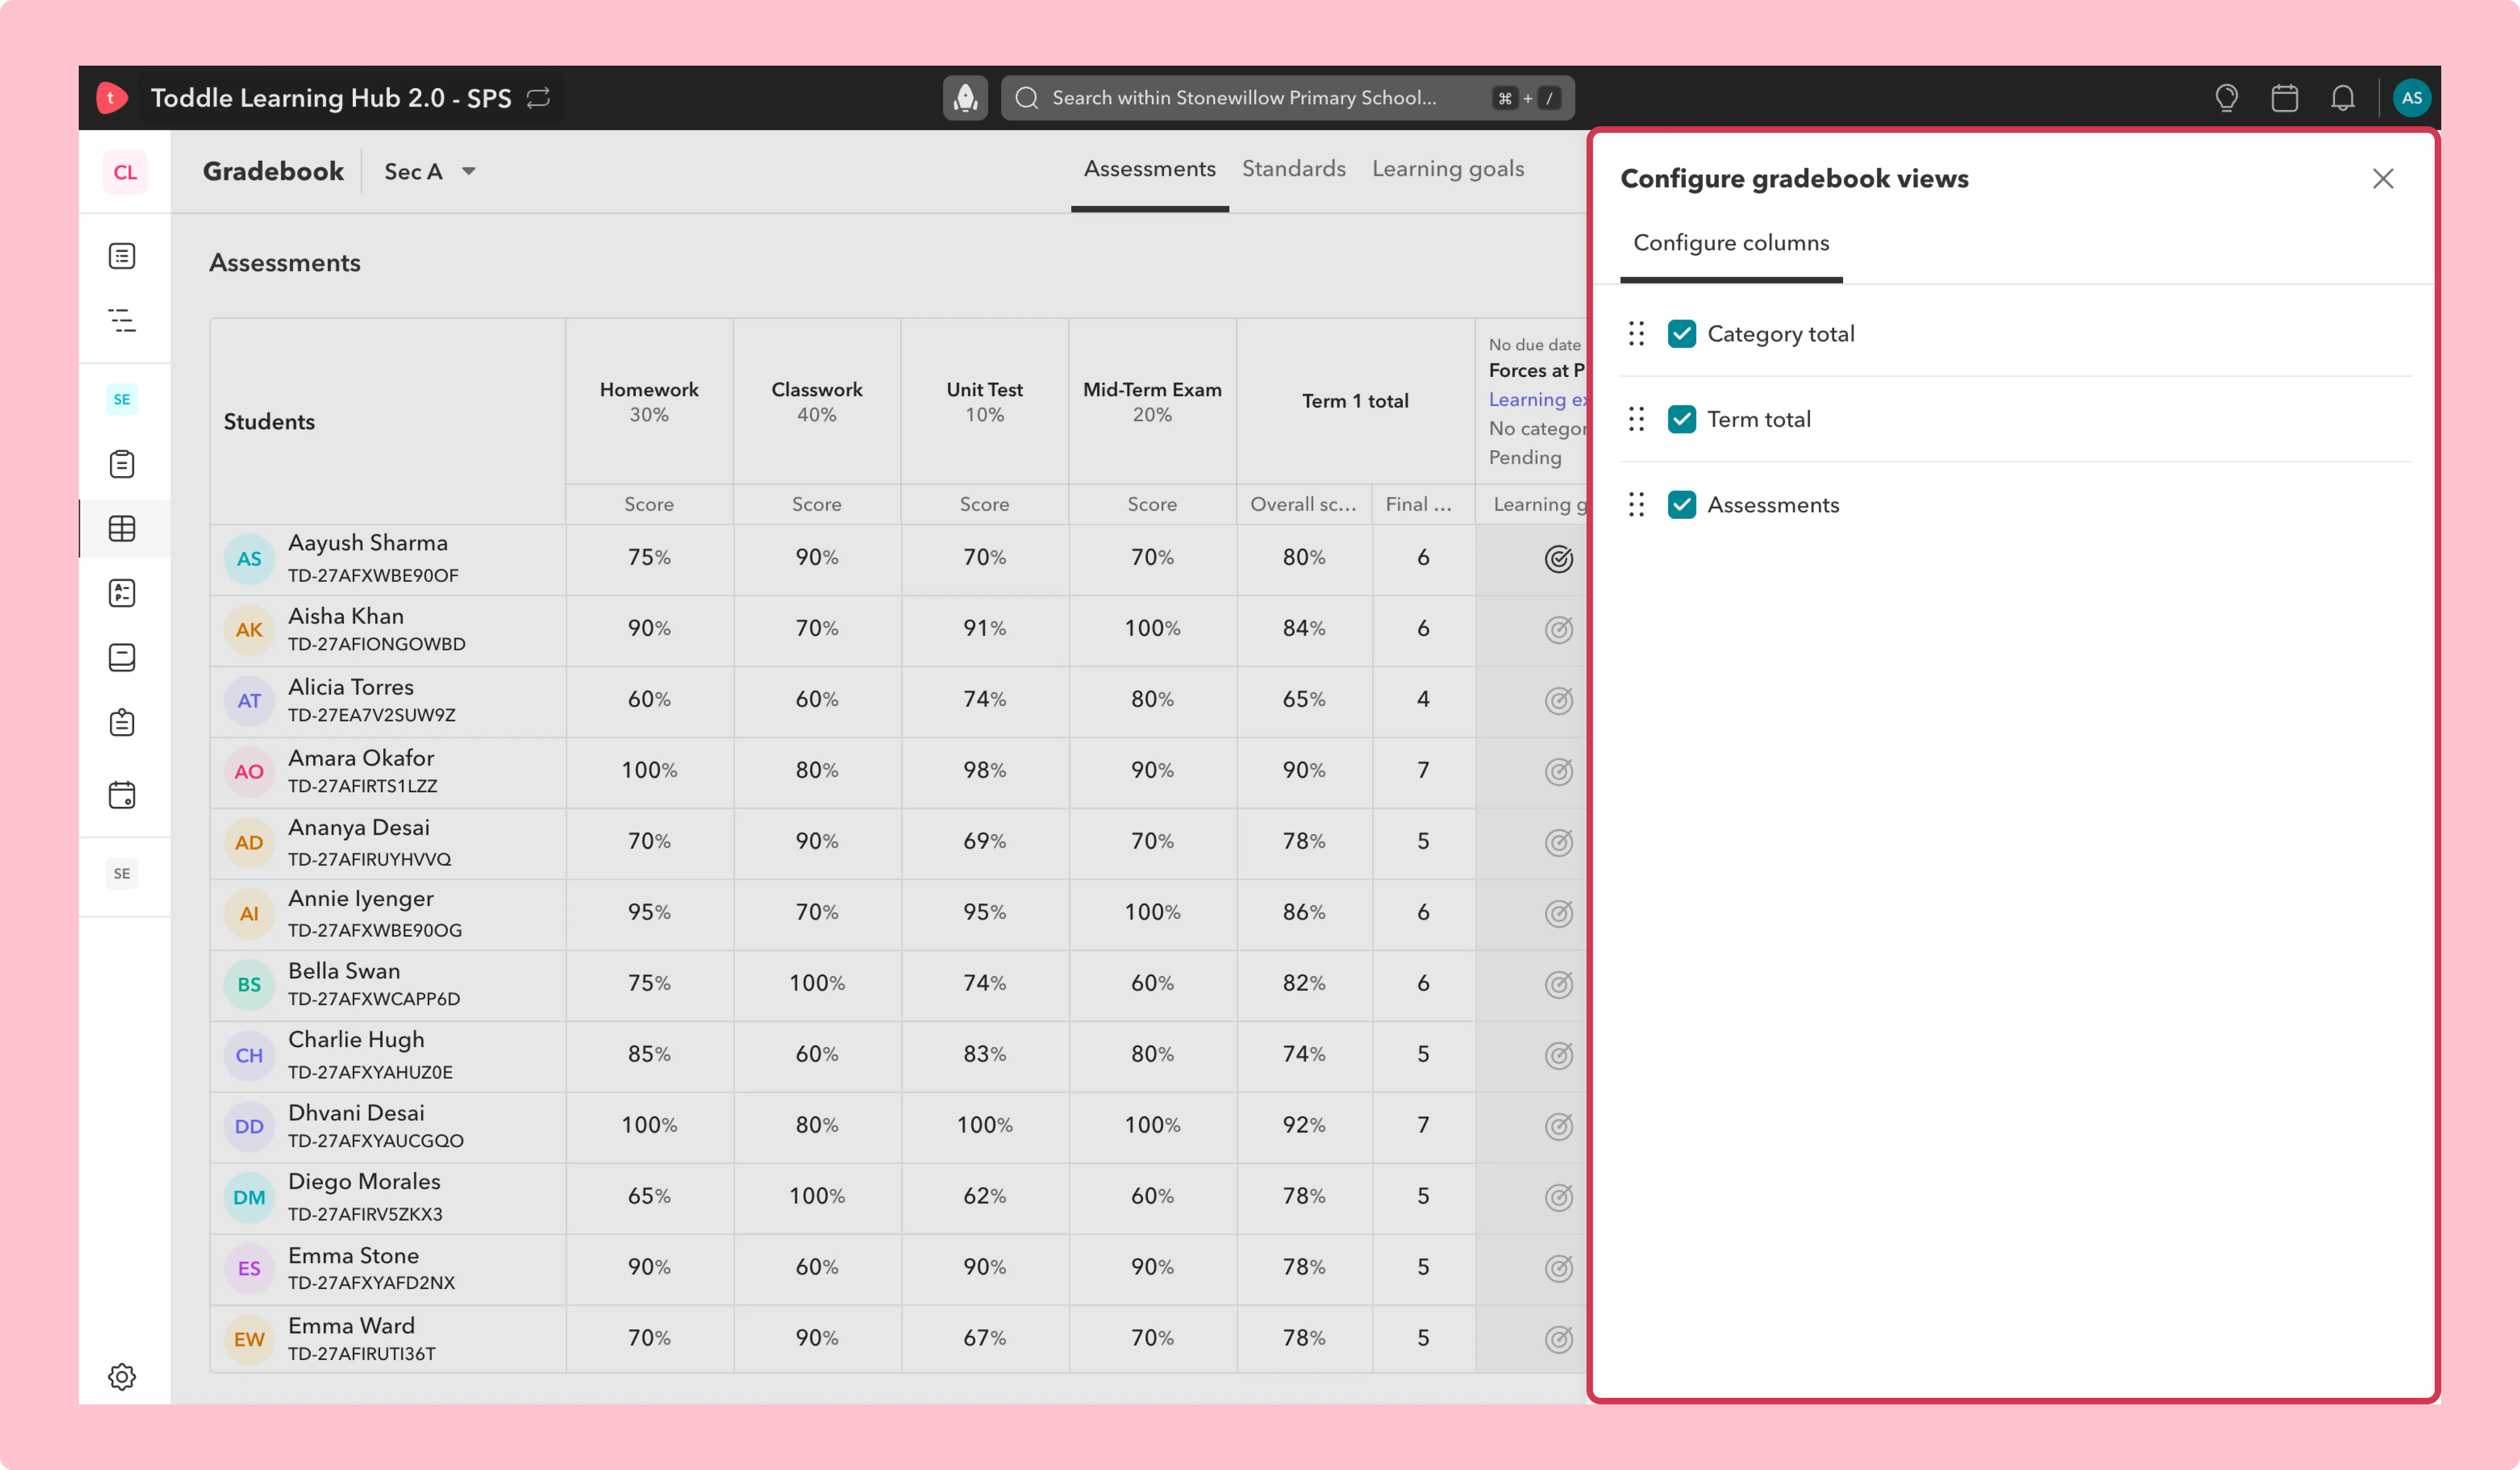Open Aayush Sharma's learning goal icon

(1559, 559)
